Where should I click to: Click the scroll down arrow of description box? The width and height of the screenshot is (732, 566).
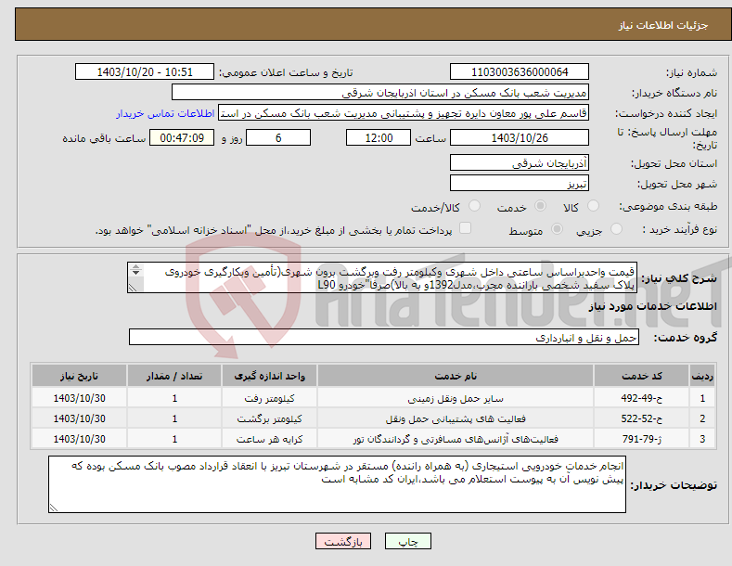pos(135,272)
